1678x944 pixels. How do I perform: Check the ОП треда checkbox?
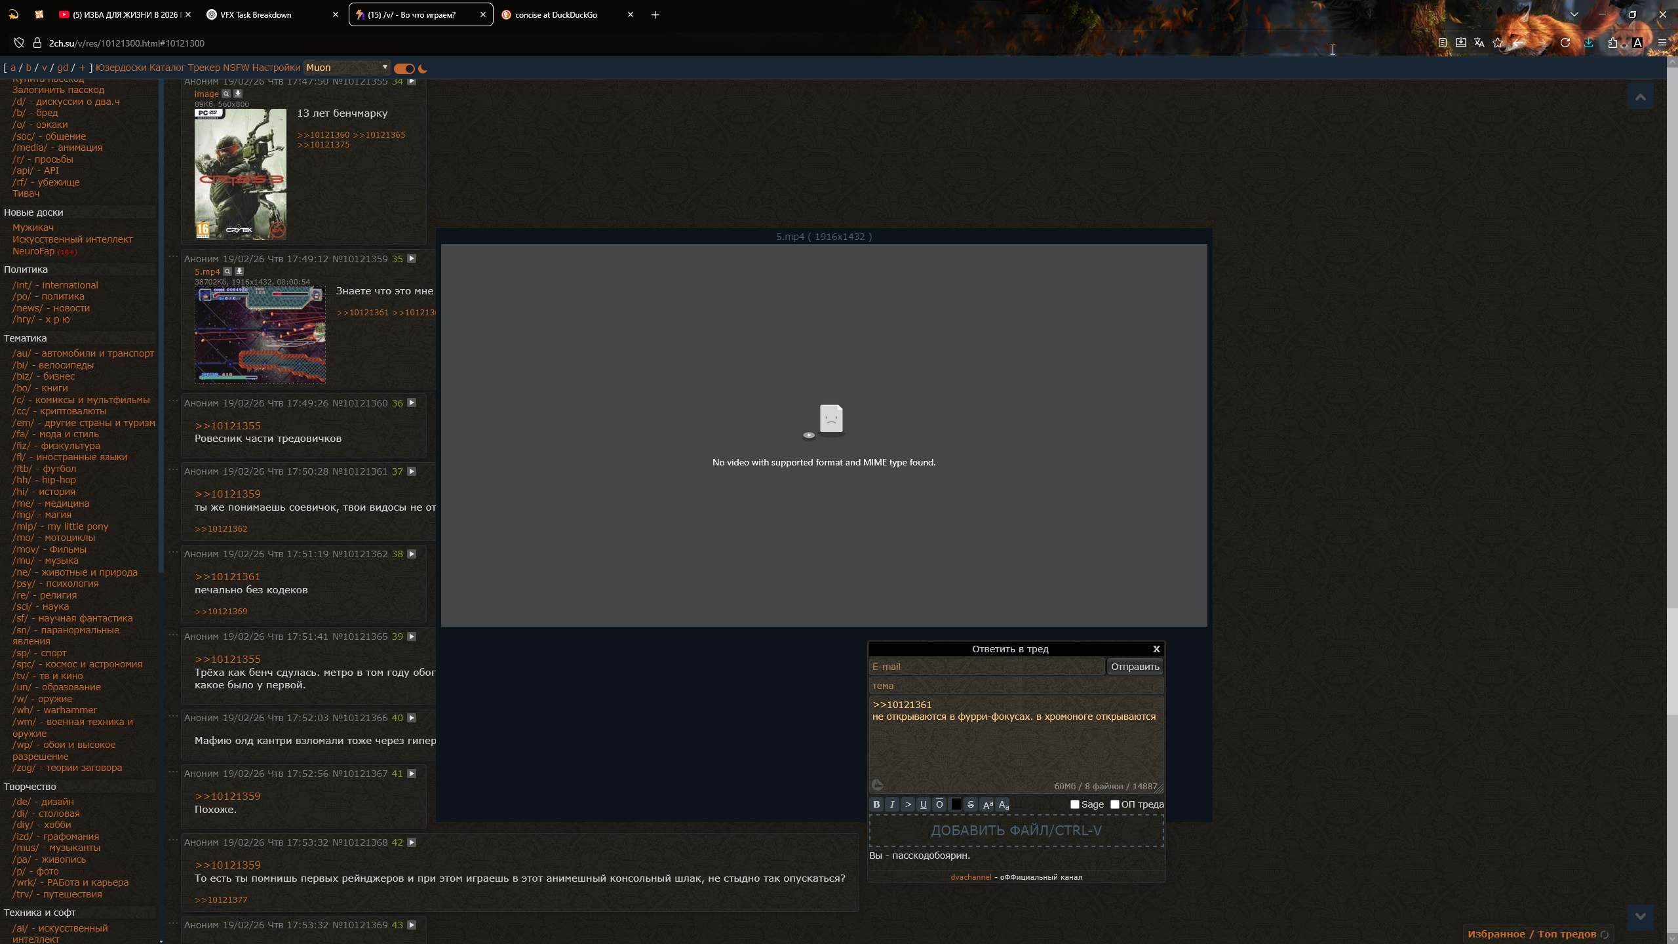[x=1115, y=804]
